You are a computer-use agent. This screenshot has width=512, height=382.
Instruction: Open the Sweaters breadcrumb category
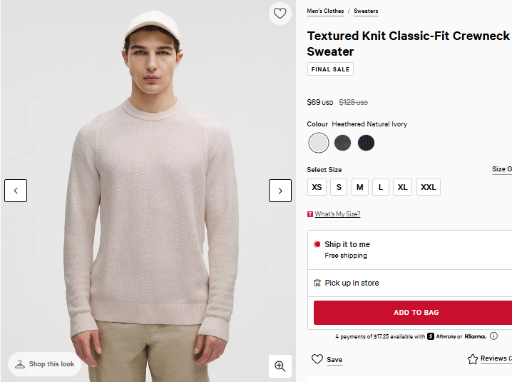pyautogui.click(x=366, y=11)
